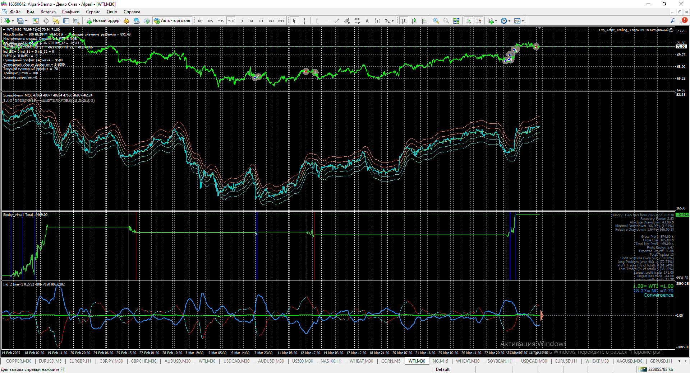The image size is (690, 373).
Task: Select the crosshair tool
Action: click(304, 21)
